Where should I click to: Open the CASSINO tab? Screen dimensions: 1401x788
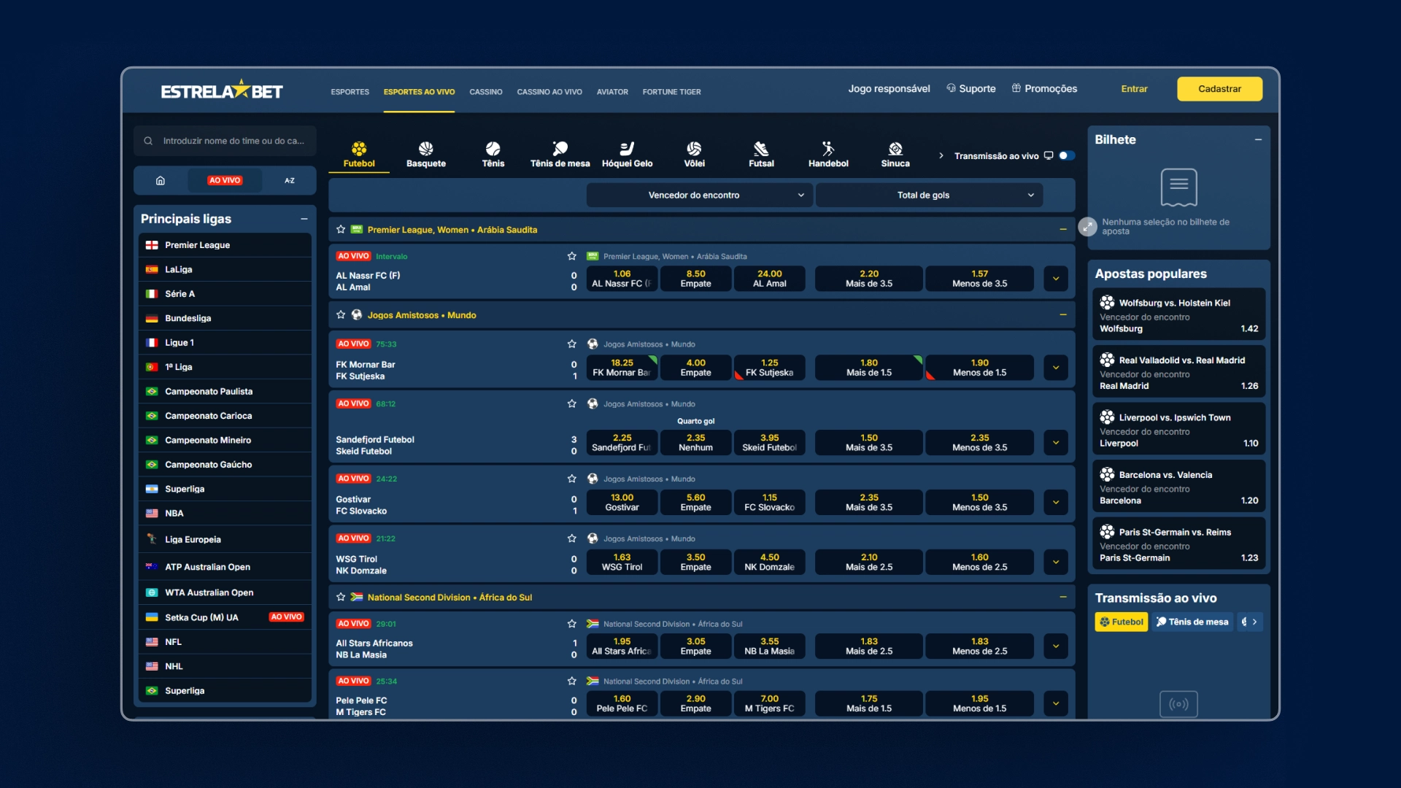[486, 92]
